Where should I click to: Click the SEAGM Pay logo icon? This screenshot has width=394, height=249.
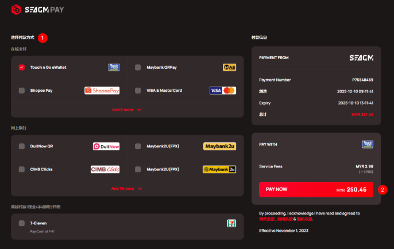tap(16, 10)
